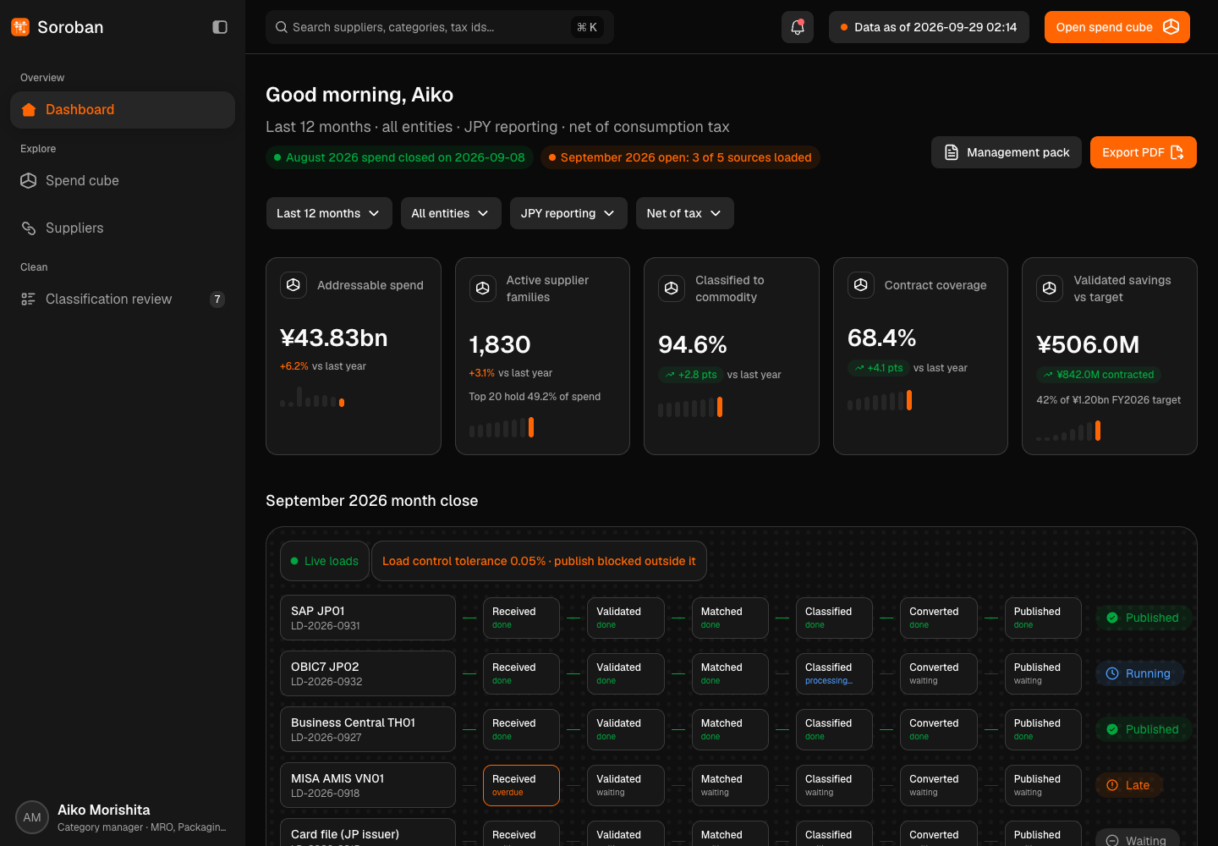Toggle the Live loads indicator
The height and width of the screenshot is (846, 1218).
[x=325, y=561]
